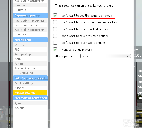Uncheck 'I don't want to see the owners of props'

tap(55, 16)
